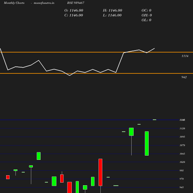193x193 pixels.
Task: Select the "OL: 0" reading
Action: [146, 20]
